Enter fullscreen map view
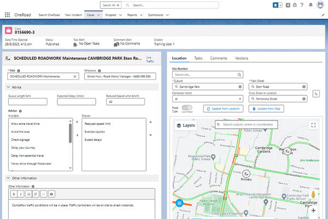This screenshot has width=328, height=219. (x=313, y=125)
